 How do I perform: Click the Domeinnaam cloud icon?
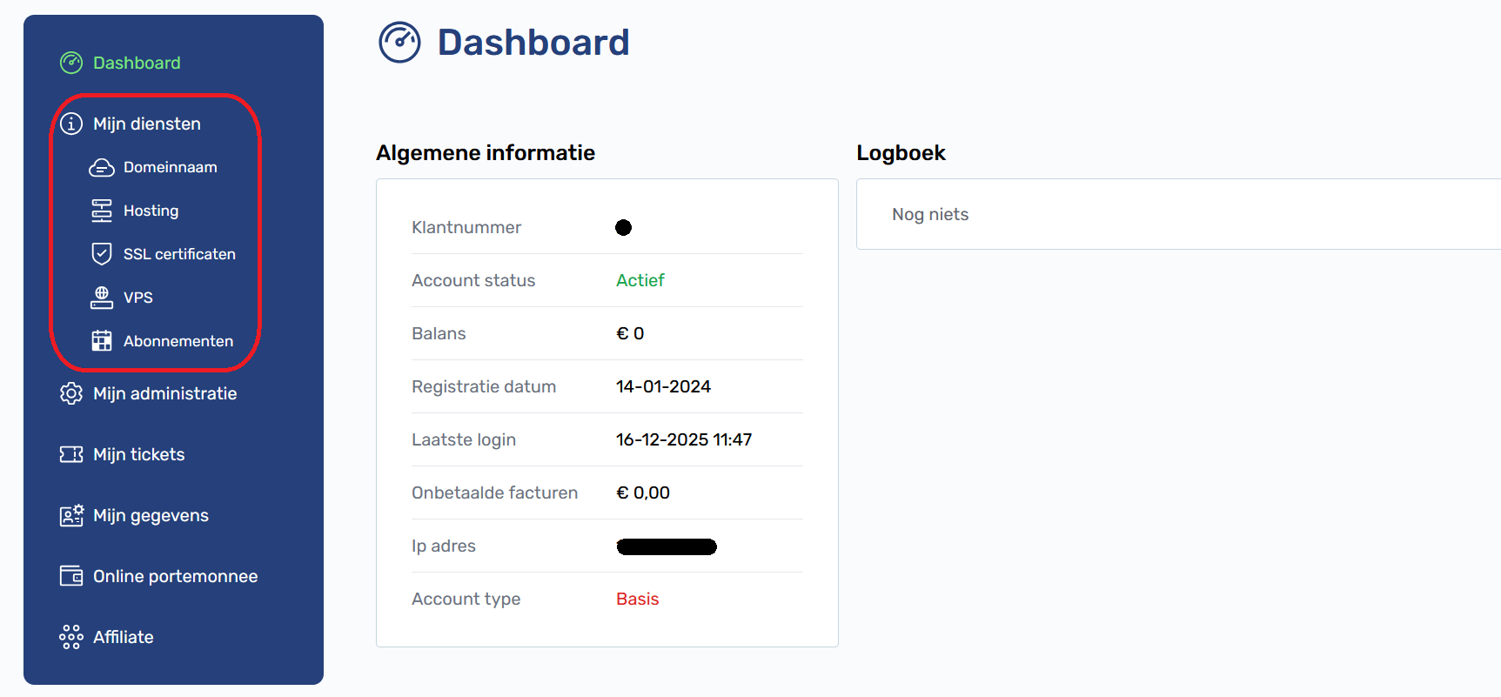click(102, 167)
